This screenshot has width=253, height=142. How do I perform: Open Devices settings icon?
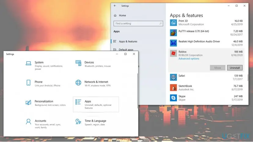tap(78, 63)
